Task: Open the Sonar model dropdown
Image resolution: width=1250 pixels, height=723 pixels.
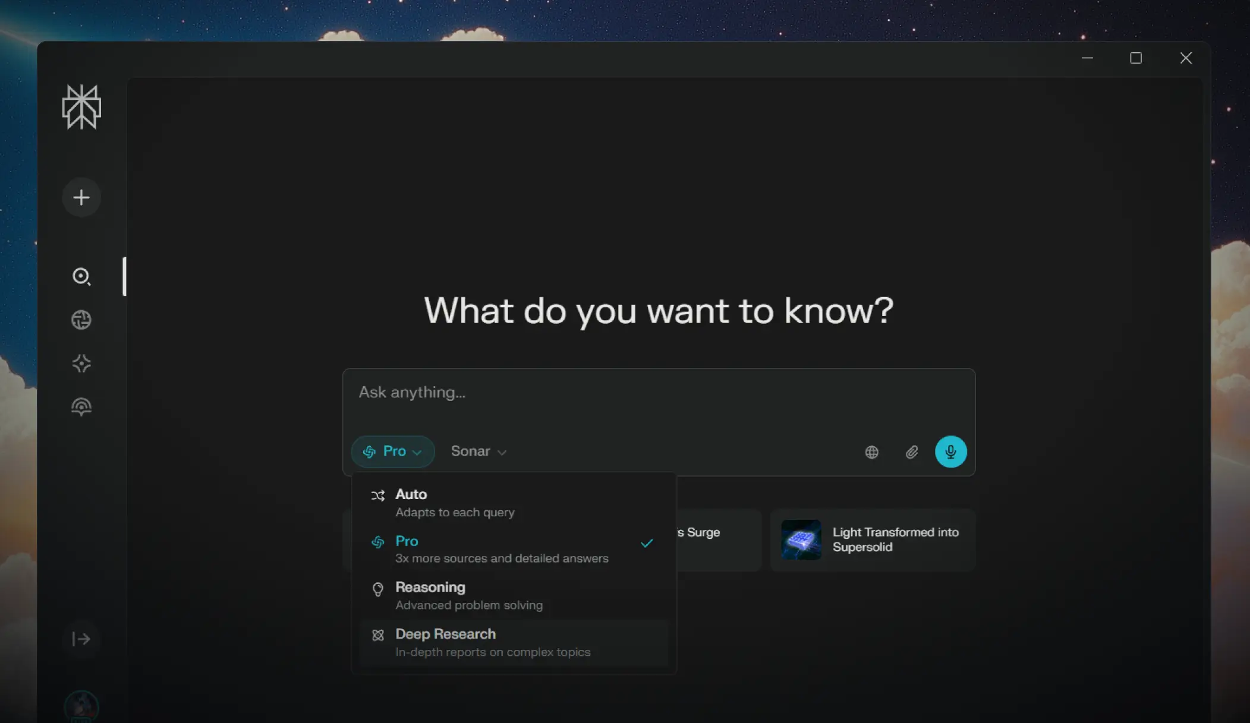Action: click(478, 452)
